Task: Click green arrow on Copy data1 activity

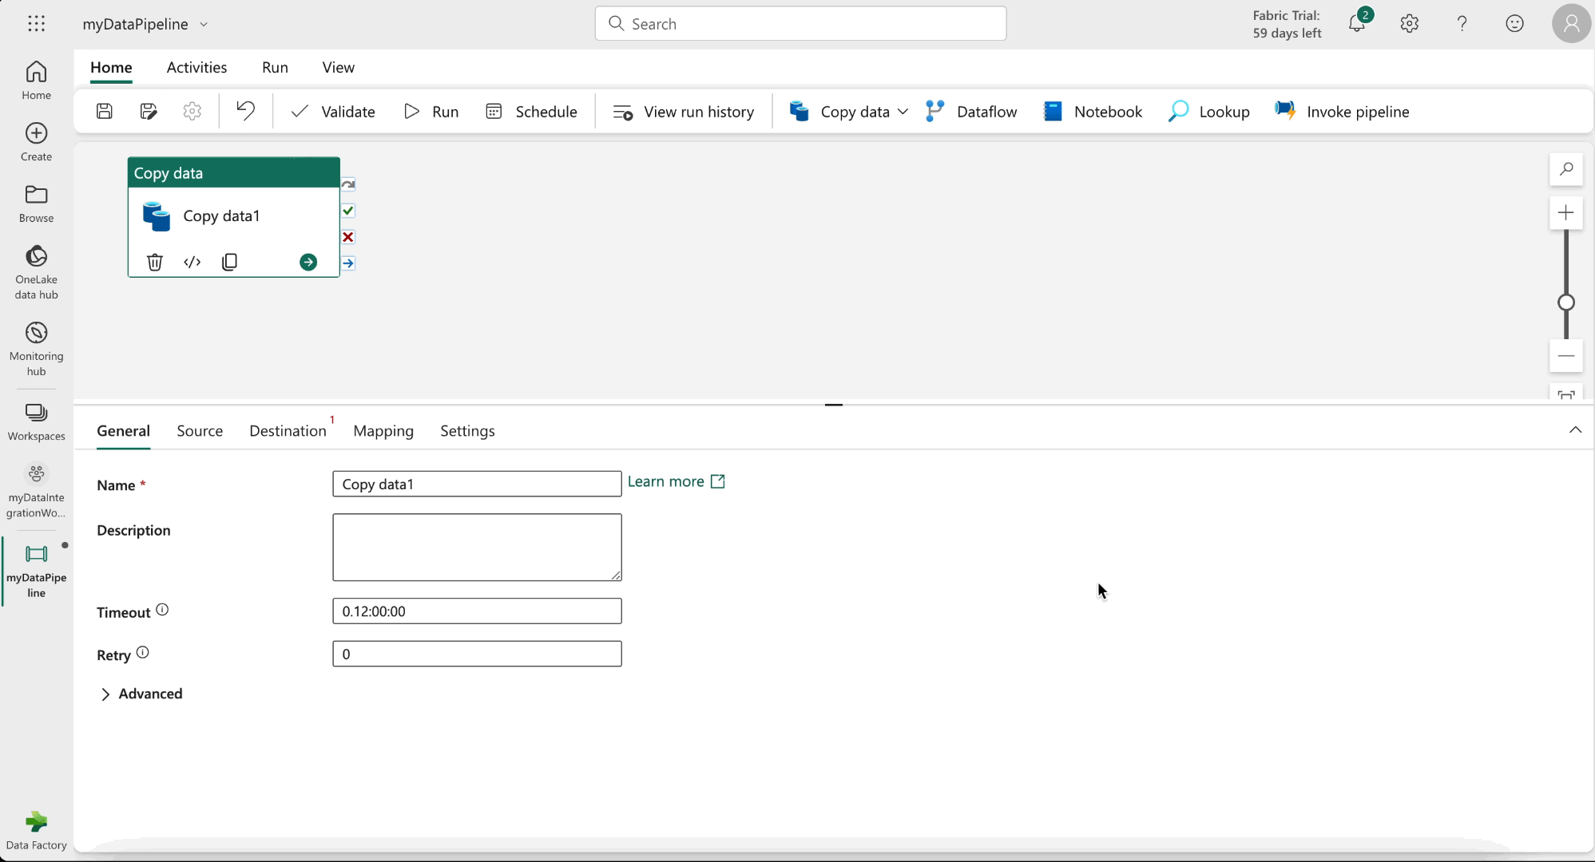Action: coord(308,262)
